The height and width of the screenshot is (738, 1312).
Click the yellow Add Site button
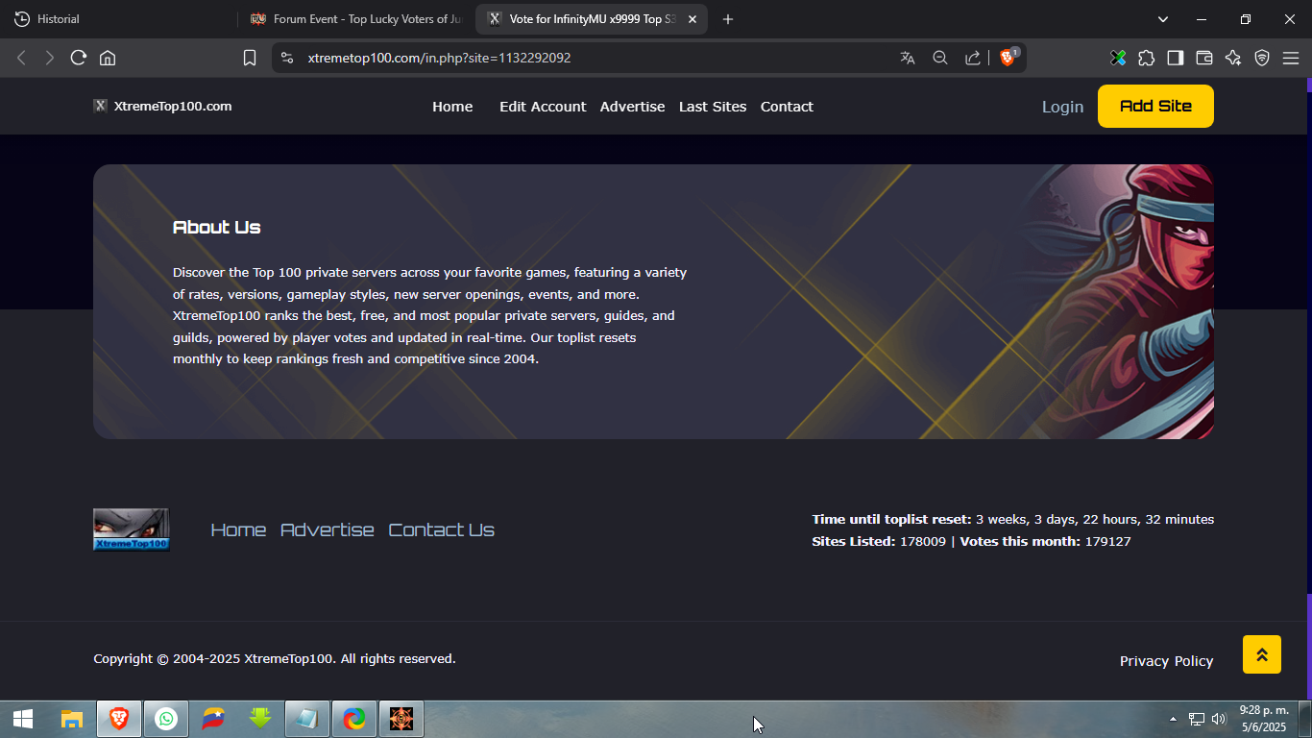(1155, 106)
